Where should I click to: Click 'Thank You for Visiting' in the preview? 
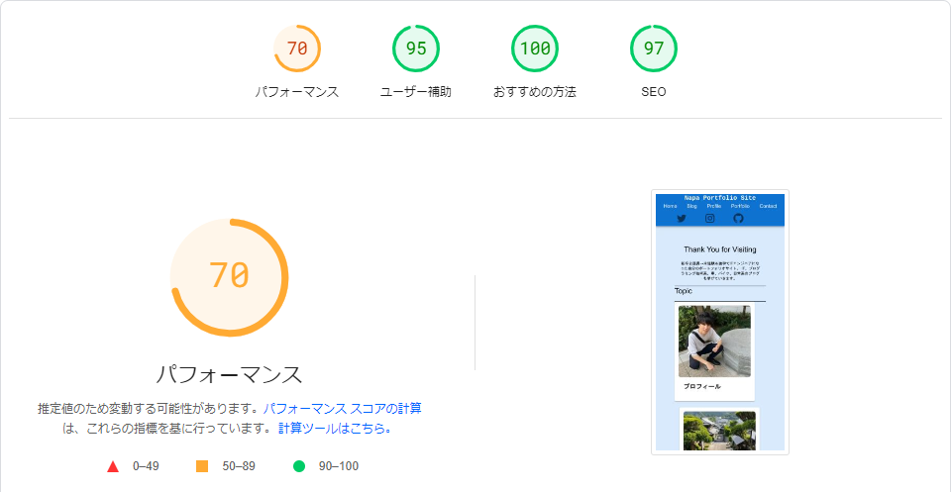pyautogui.click(x=720, y=249)
